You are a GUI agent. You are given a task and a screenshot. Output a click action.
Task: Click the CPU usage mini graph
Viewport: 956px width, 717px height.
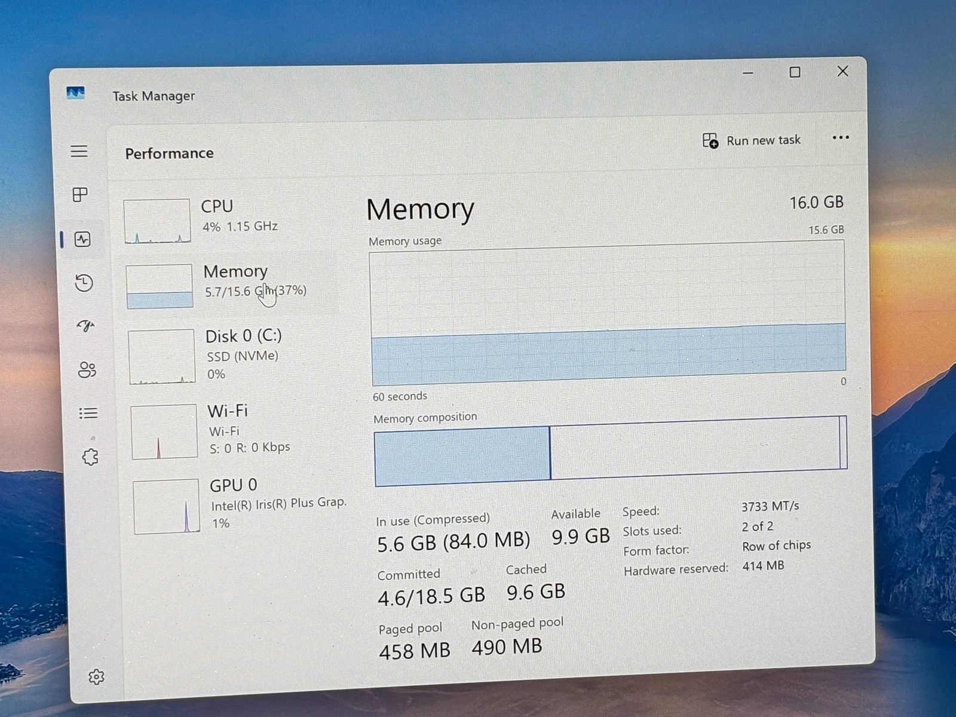pos(157,221)
